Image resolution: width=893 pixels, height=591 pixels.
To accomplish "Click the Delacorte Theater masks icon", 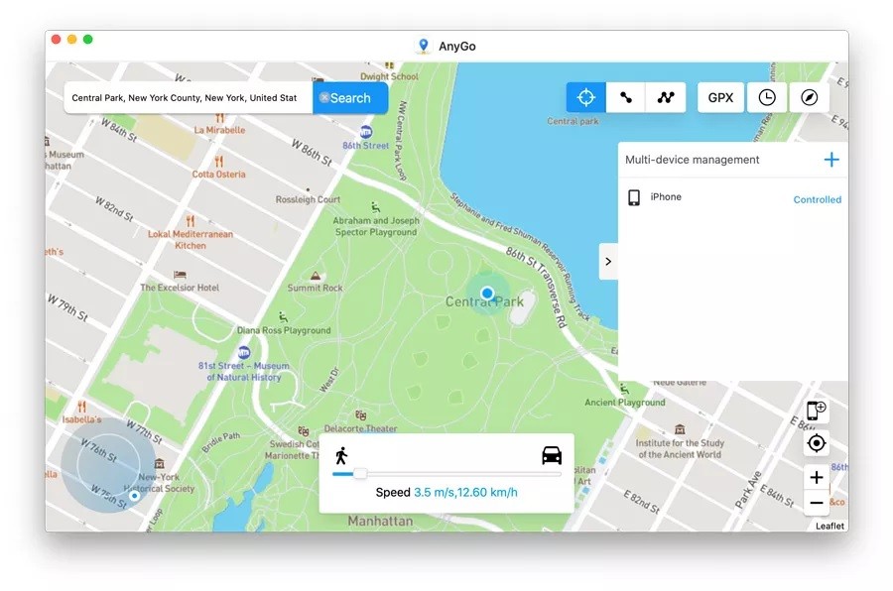I will click(x=360, y=415).
